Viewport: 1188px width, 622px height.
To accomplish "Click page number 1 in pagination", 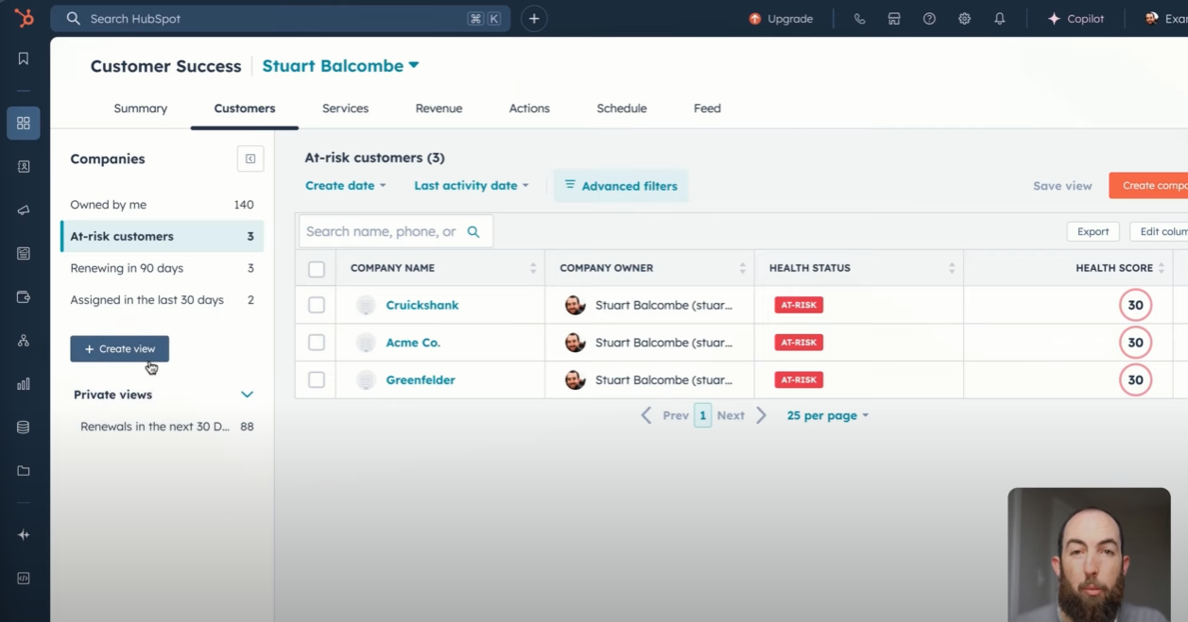I will 703,415.
